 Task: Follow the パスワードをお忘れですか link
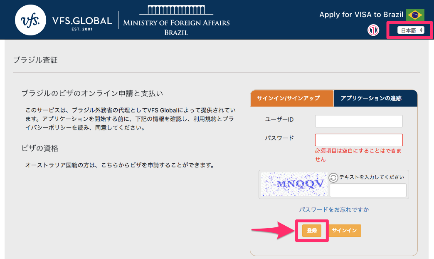coord(334,209)
